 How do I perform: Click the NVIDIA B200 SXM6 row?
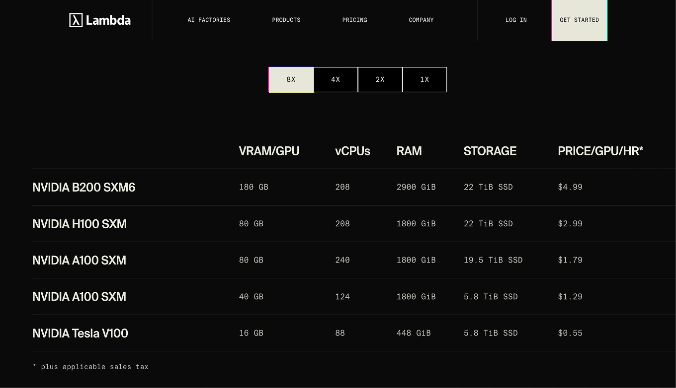(x=84, y=187)
